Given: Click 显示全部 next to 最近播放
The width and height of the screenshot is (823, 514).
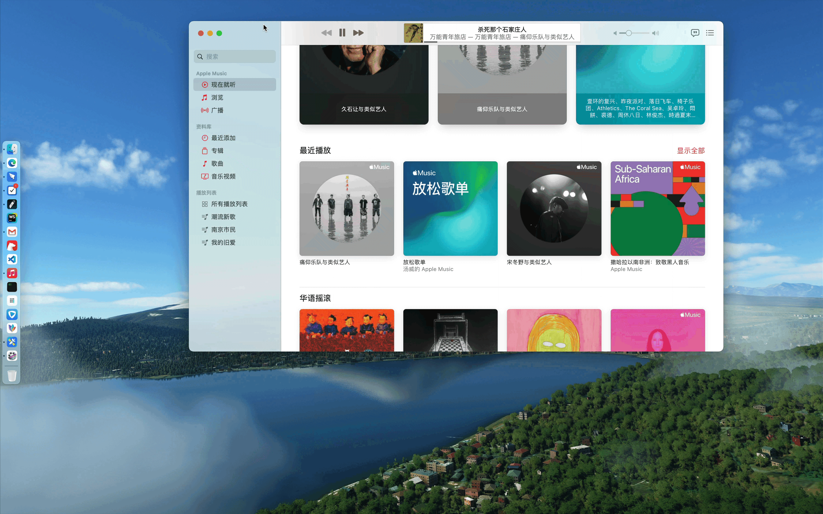Looking at the screenshot, I should (690, 151).
